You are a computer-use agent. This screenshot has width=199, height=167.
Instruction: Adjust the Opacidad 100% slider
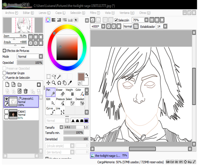[x=30, y=62]
